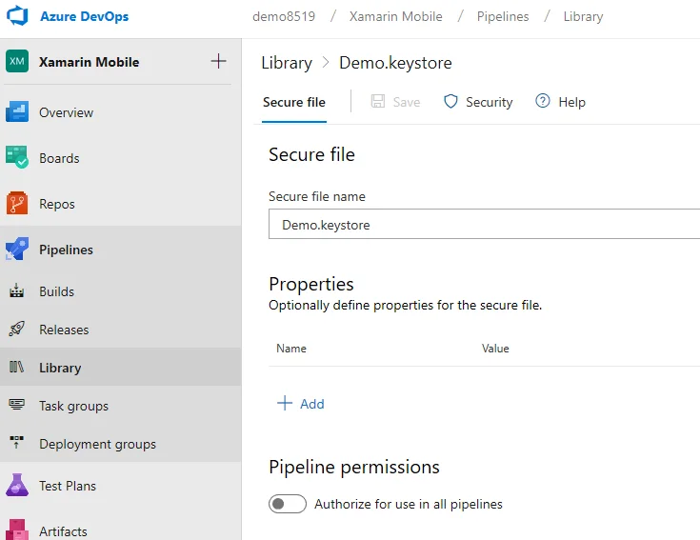The image size is (700, 540).
Task: Open Builds under Pipelines
Action: (57, 291)
